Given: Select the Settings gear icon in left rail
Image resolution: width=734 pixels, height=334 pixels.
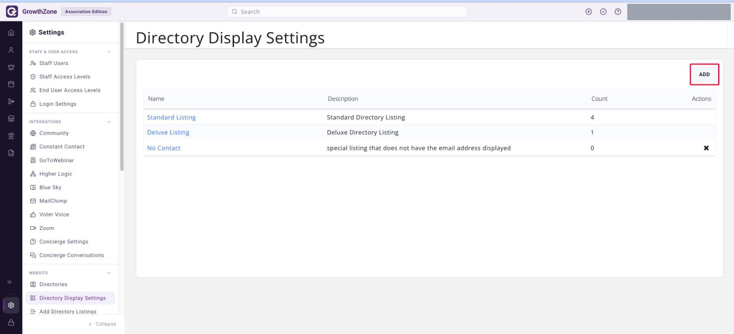Looking at the screenshot, I should [x=11, y=305].
